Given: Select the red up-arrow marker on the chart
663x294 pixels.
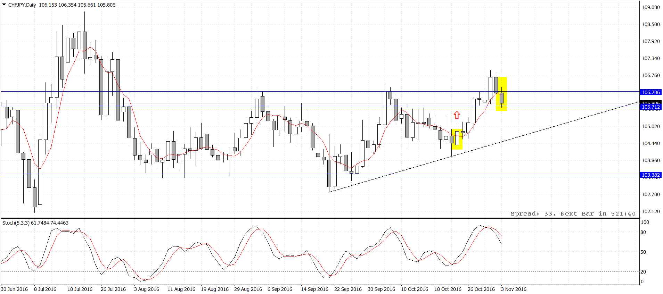Looking at the screenshot, I should [457, 115].
